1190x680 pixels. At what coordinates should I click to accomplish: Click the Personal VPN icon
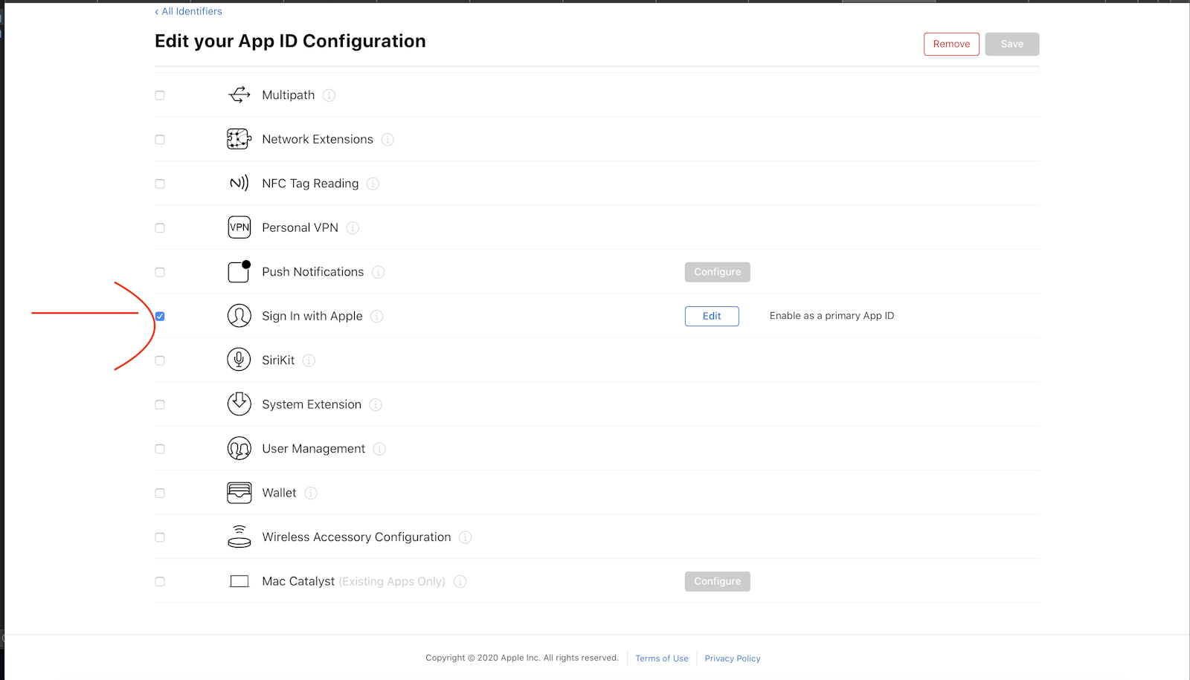[x=239, y=227]
